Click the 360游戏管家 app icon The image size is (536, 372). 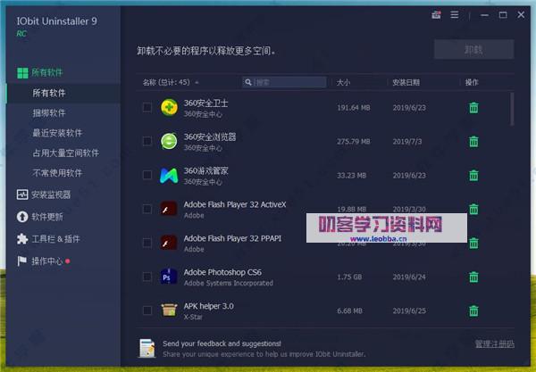tap(169, 176)
